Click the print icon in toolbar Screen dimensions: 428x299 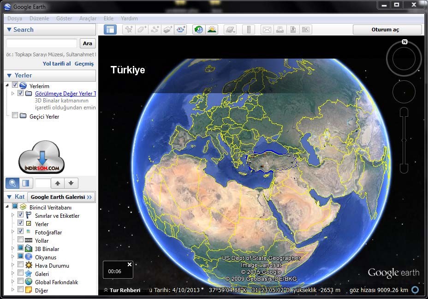coord(280,30)
